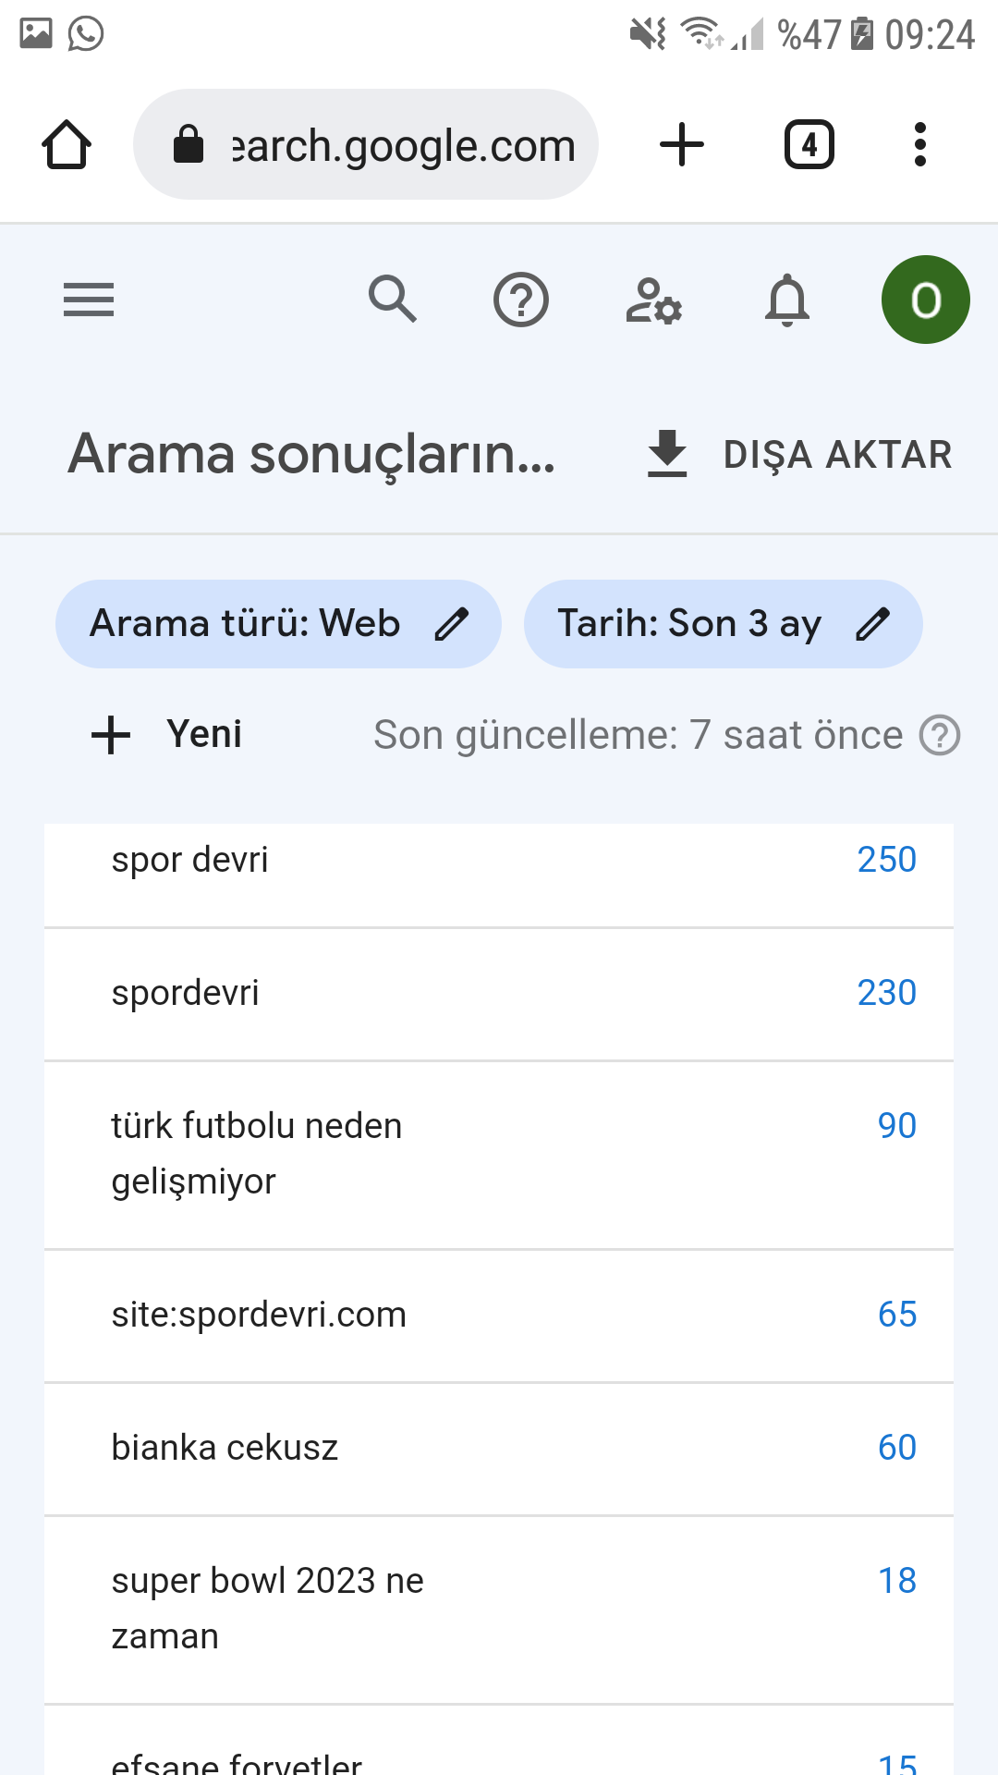Show info about Son güncelleme time
This screenshot has height=1775, width=998.
(940, 736)
